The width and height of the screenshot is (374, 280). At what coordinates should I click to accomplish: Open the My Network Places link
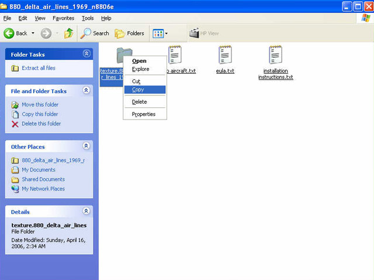pyautogui.click(x=43, y=189)
